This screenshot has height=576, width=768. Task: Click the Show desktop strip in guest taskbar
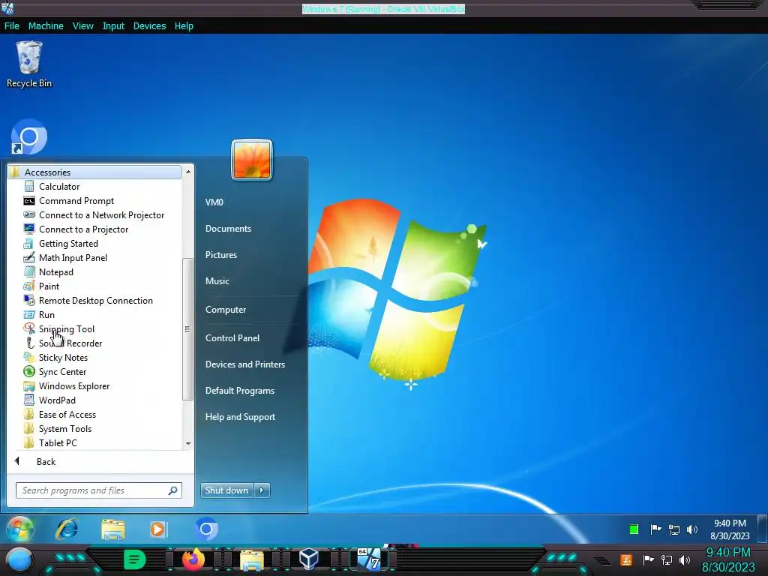pos(763,529)
